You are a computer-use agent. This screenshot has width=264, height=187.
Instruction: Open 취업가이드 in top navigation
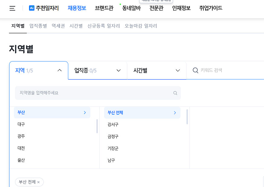(x=211, y=8)
